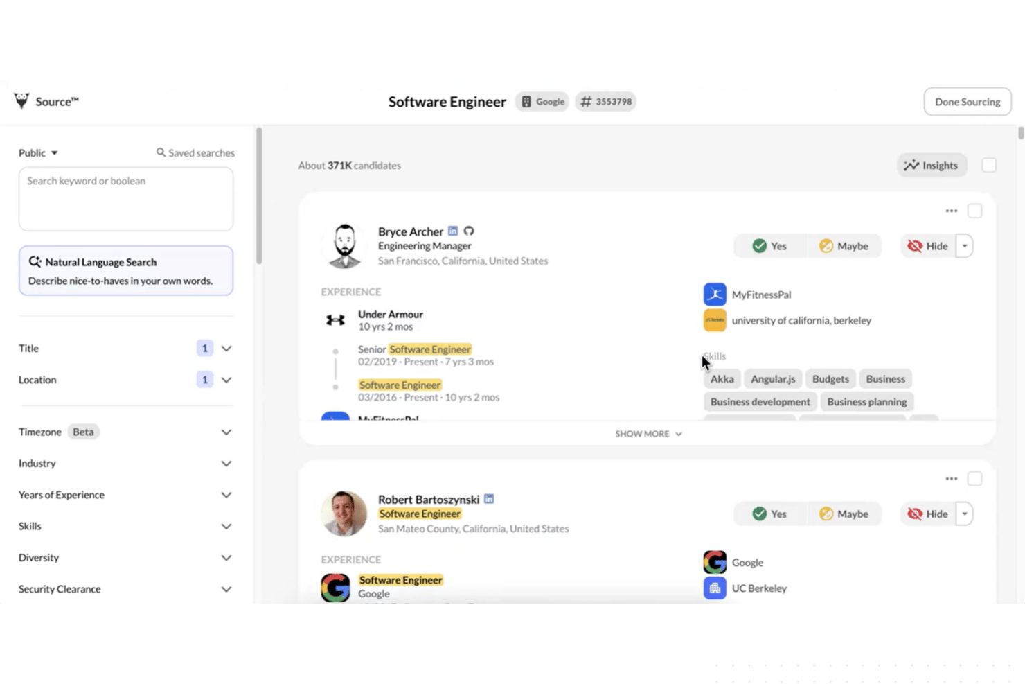The height and width of the screenshot is (684, 1025).
Task: Click the Done Sourcing button
Action: click(x=968, y=102)
